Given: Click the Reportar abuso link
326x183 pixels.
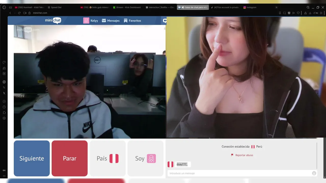Looking at the screenshot, I should pos(242,155).
